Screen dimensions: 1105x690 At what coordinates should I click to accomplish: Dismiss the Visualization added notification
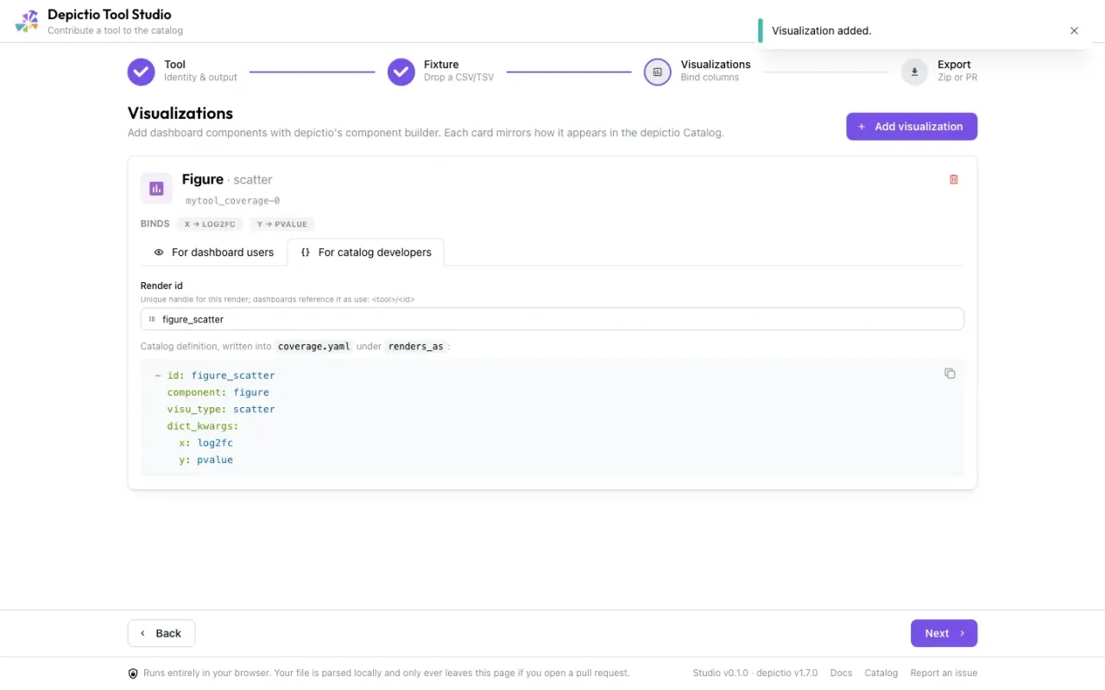(x=1074, y=31)
